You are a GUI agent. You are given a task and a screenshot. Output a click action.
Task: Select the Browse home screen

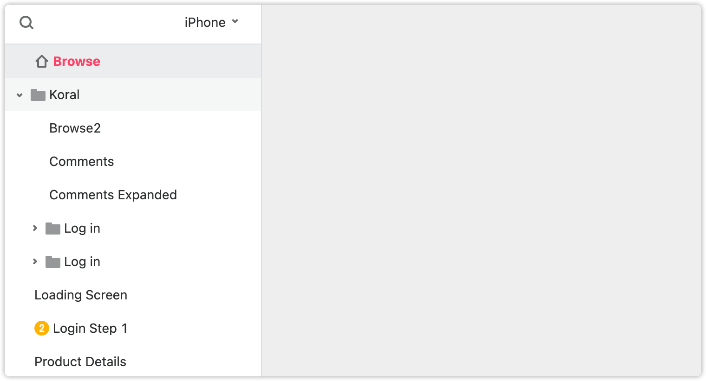pyautogui.click(x=77, y=61)
